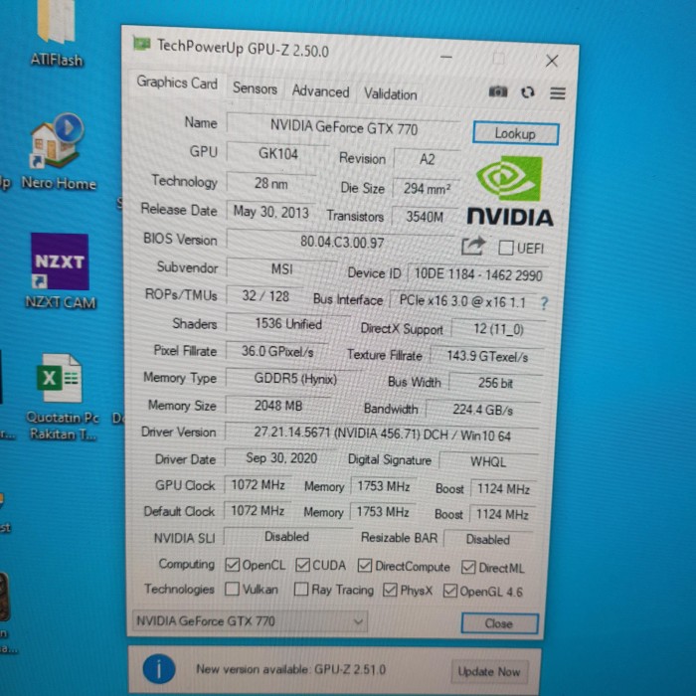Toggle the CUDA checkbox
The image size is (696, 696).
point(302,565)
